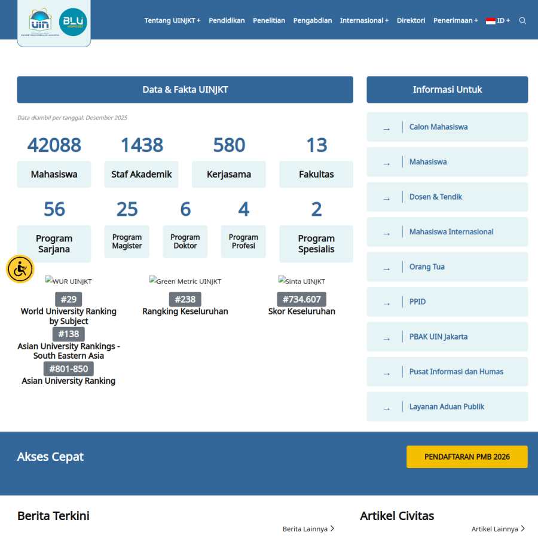Viewport: 538px width, 538px height.
Task: Click the Program Doktor card
Action: click(185, 242)
